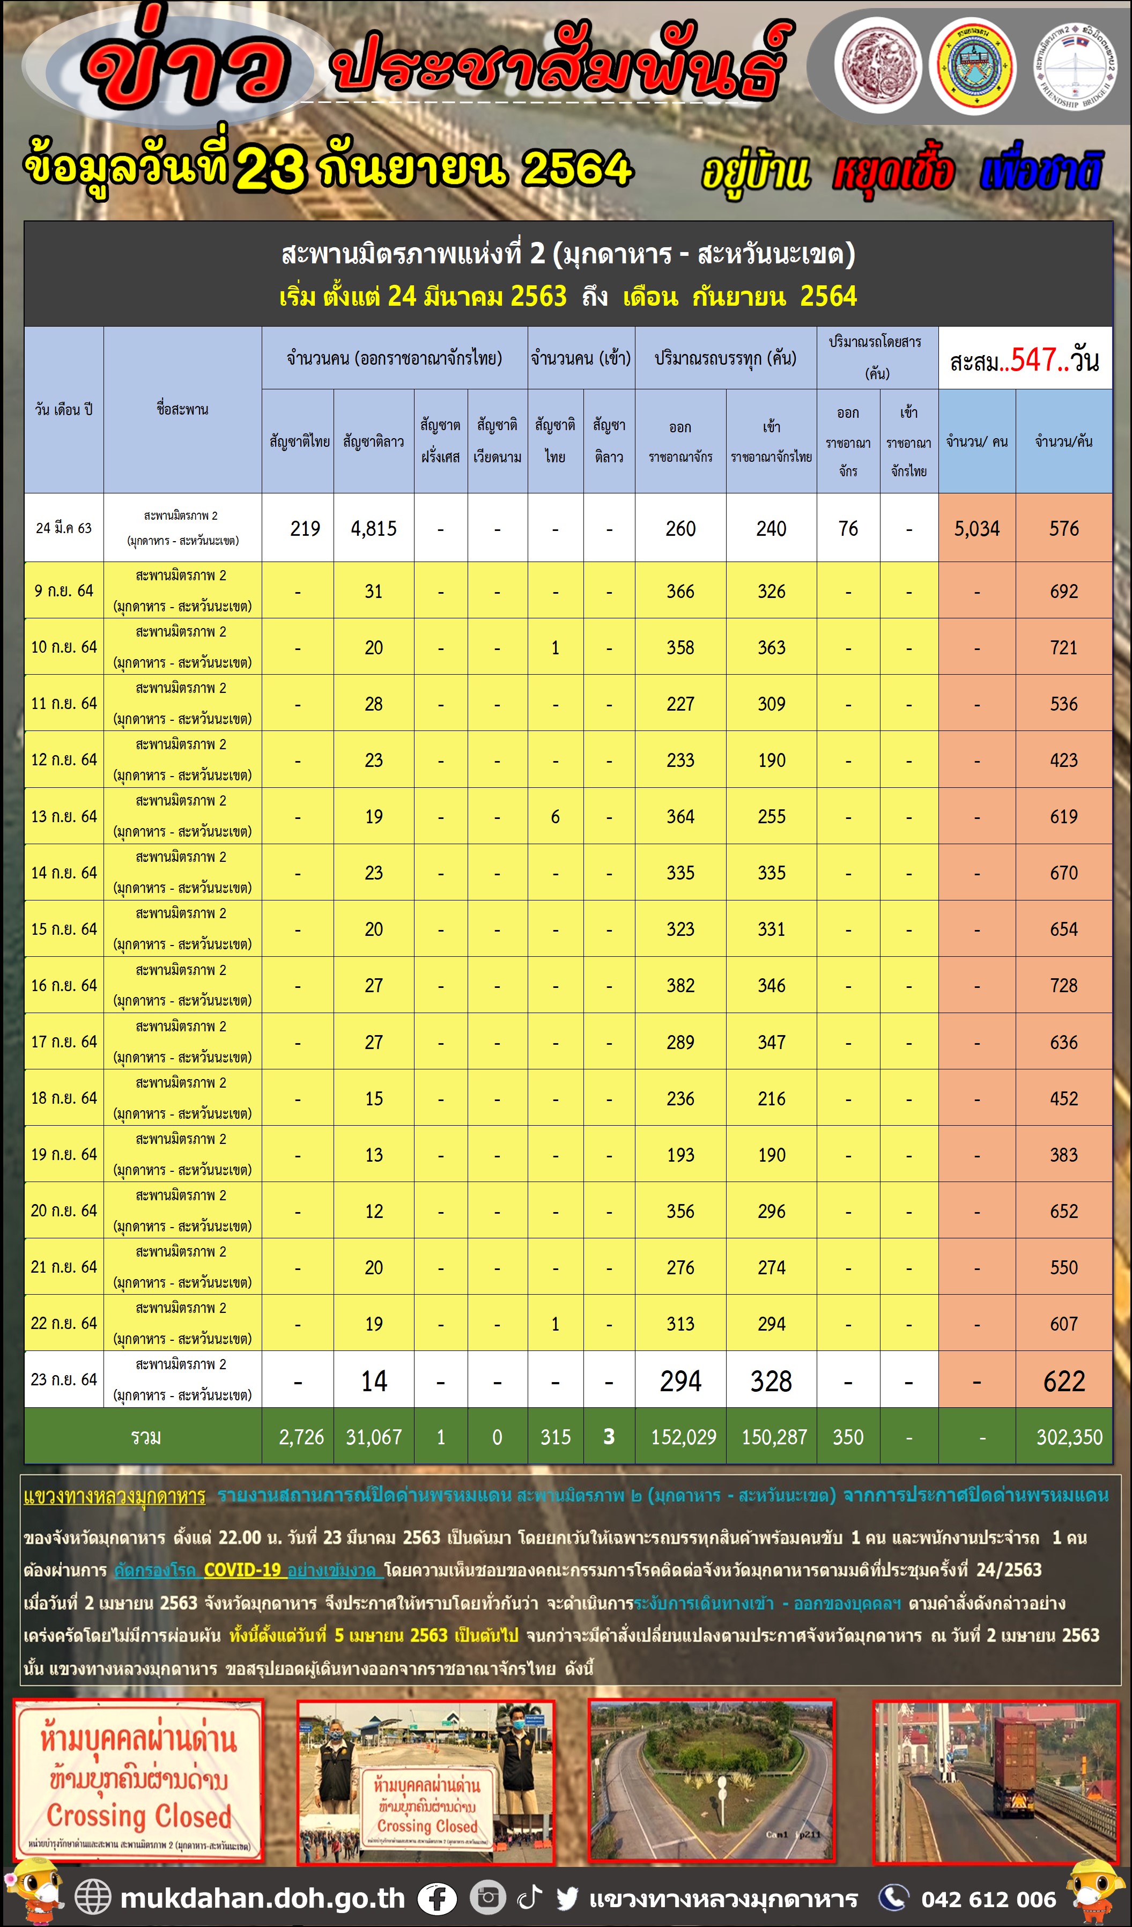
Task: Click the mukdahan.doh.go.th website text
Action: [262, 1898]
